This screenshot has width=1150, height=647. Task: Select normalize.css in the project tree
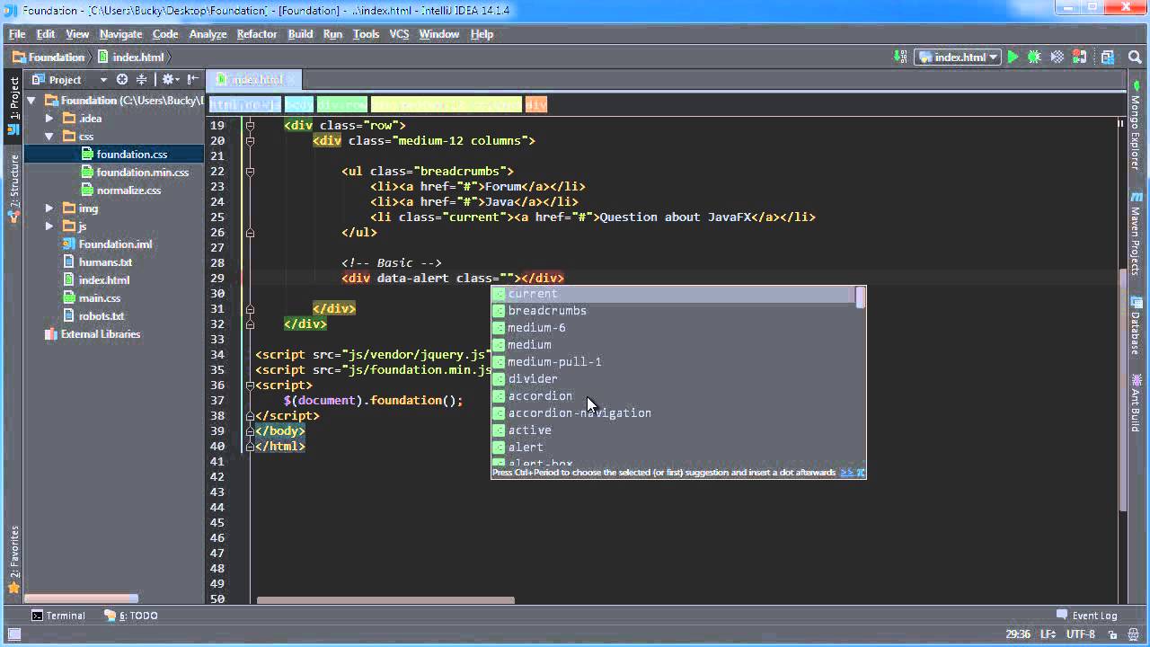(120, 191)
